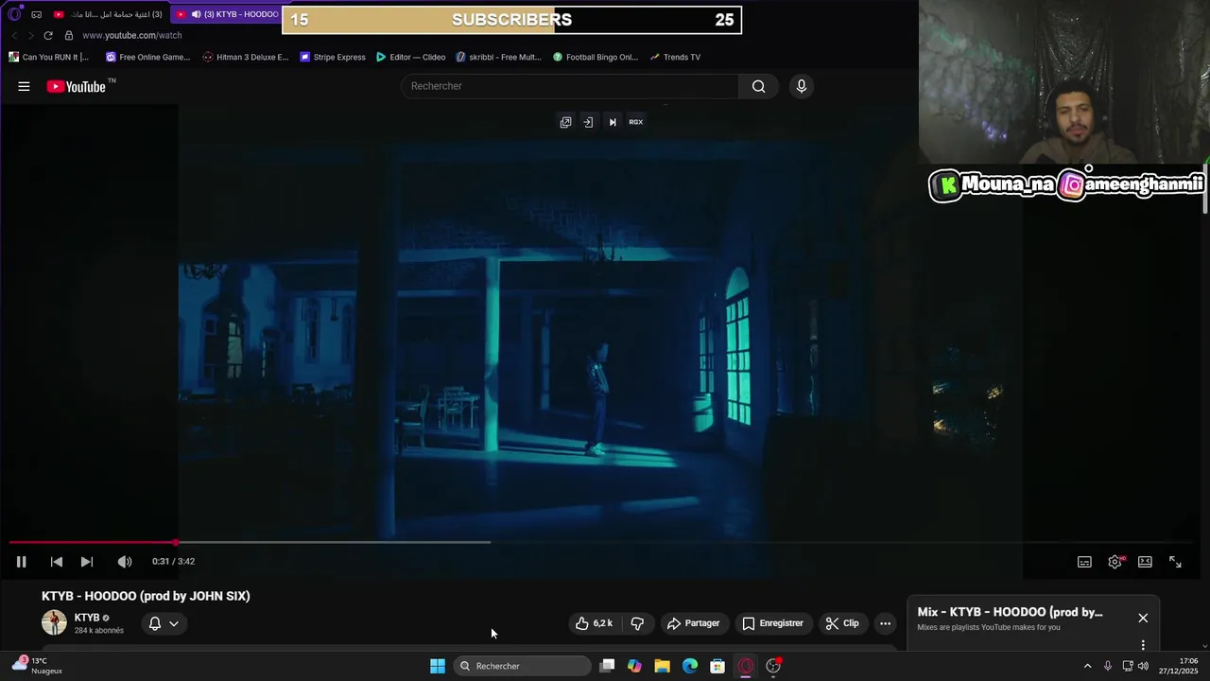The height and width of the screenshot is (681, 1210).
Task: Save video with Enregistrer button
Action: pyautogui.click(x=772, y=623)
